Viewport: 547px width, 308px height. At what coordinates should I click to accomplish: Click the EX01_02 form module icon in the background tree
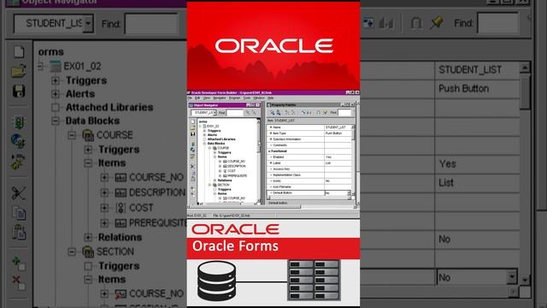56,66
